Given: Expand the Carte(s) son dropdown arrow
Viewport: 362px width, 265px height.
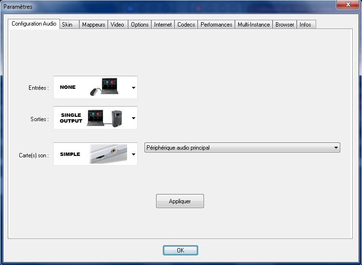Looking at the screenshot, I should [x=133, y=154].
